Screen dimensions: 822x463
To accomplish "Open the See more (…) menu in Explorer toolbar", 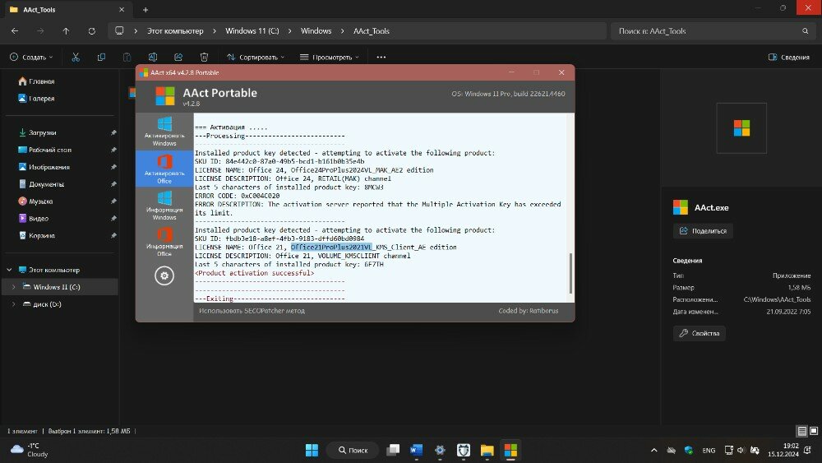I will pyautogui.click(x=381, y=57).
